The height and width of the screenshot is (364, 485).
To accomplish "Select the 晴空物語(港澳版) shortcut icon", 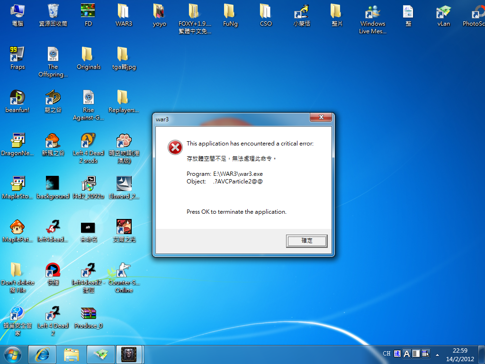I will click(124, 148).
